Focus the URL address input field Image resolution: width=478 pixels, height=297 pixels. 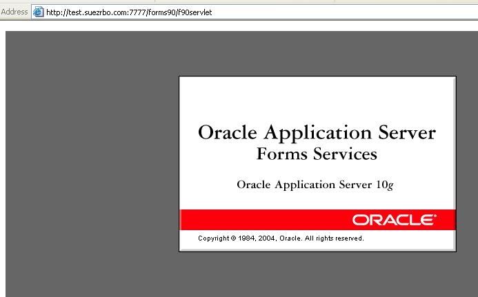click(276, 12)
